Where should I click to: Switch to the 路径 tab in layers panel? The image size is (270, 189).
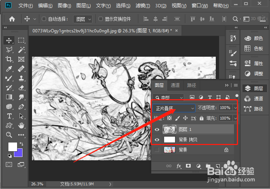tap(191, 85)
